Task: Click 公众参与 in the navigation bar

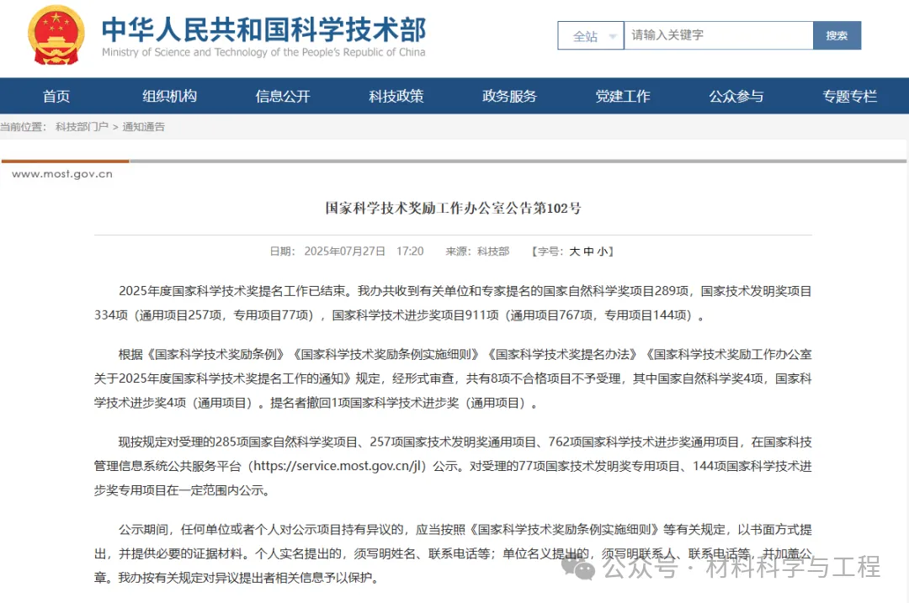Action: tap(736, 96)
